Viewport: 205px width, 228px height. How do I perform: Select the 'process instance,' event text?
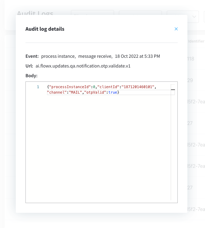point(59,56)
